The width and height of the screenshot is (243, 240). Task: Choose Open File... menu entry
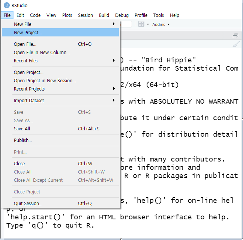(60, 44)
